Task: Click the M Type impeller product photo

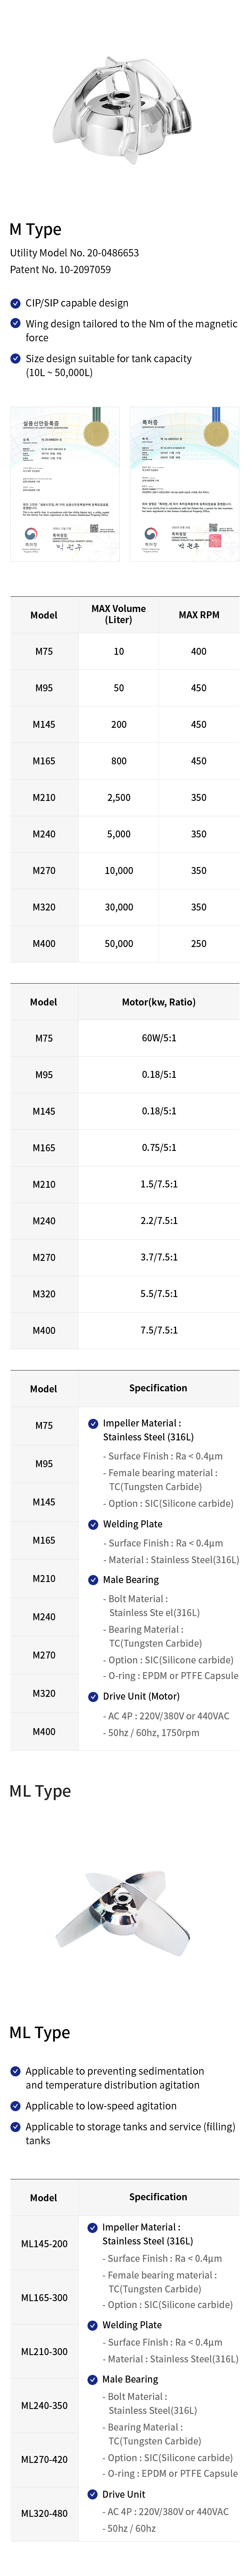Action: (125, 110)
